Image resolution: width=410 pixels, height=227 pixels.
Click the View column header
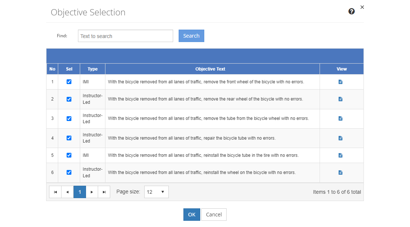(x=342, y=69)
